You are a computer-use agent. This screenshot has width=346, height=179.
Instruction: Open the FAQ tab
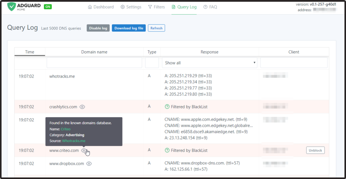pyautogui.click(x=210, y=7)
